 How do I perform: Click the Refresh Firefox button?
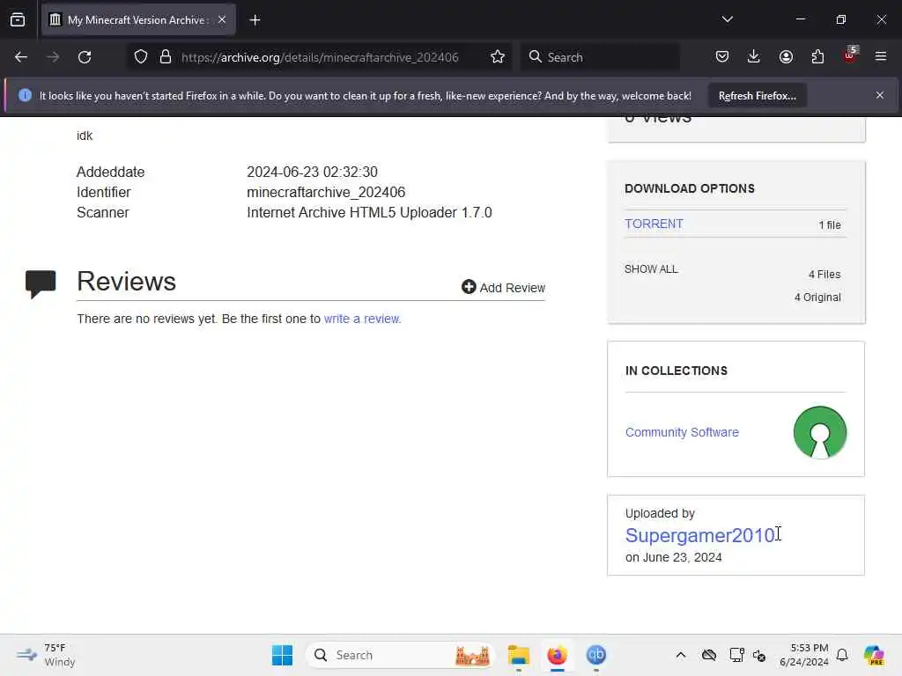click(757, 96)
